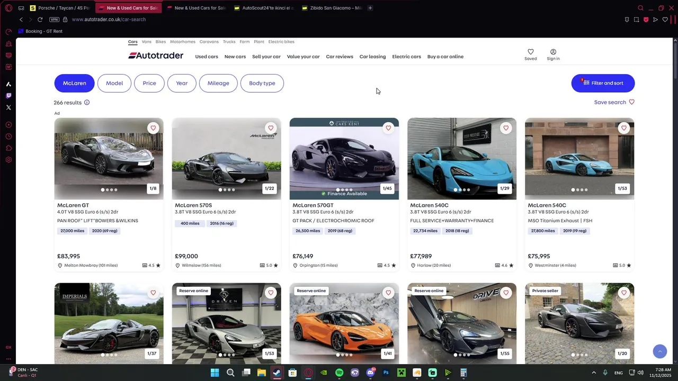Switch to Motorhomes category

point(183,42)
